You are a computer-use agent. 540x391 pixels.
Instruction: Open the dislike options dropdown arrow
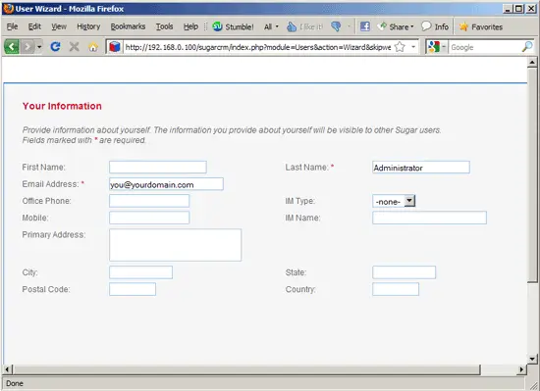click(349, 26)
